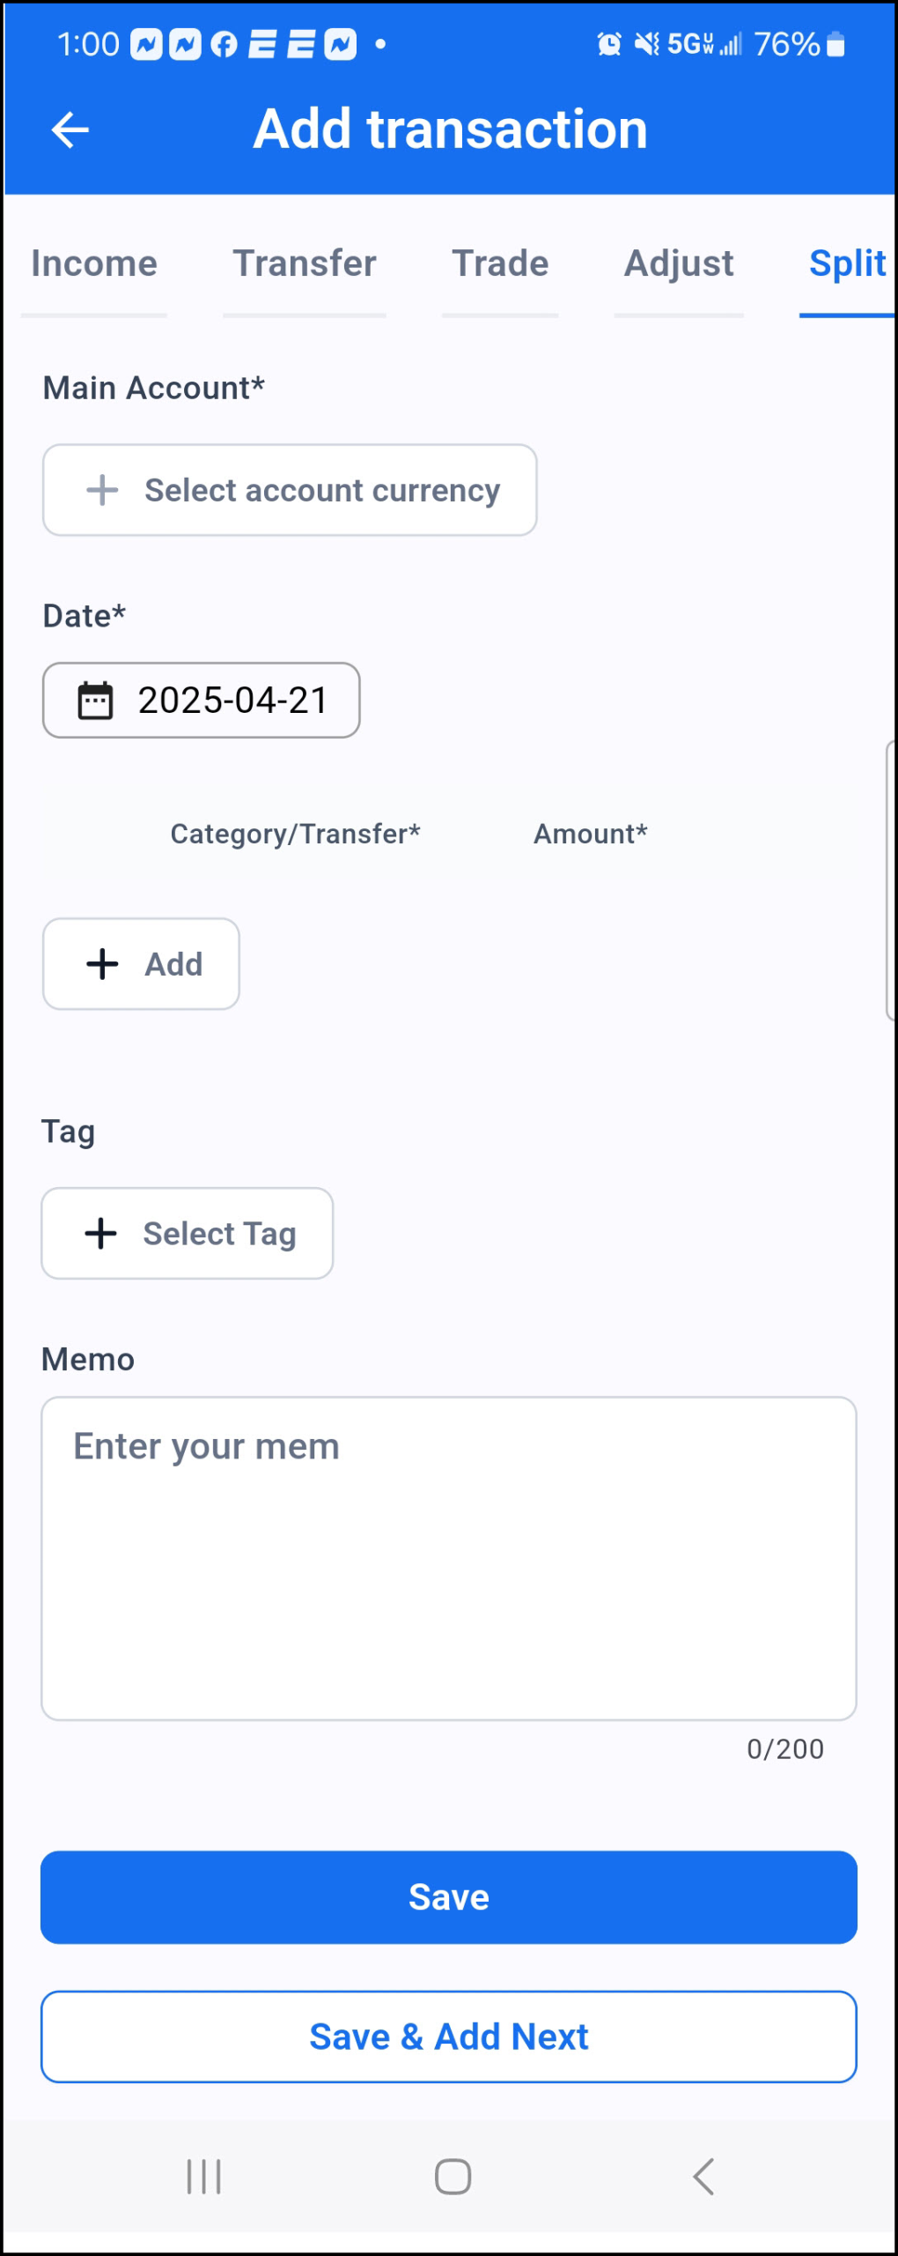Switch to the Adjust tab

pos(679,263)
